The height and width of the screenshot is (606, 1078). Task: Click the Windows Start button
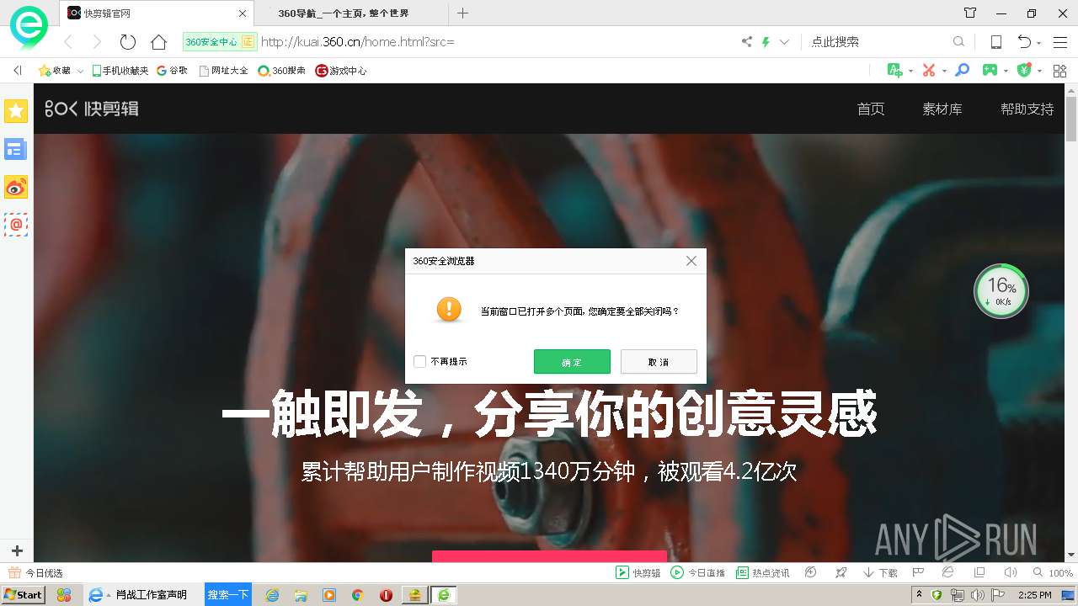tap(23, 595)
